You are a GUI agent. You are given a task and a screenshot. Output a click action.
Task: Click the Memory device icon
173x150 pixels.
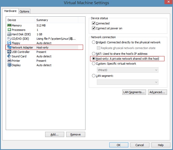point(9,25)
